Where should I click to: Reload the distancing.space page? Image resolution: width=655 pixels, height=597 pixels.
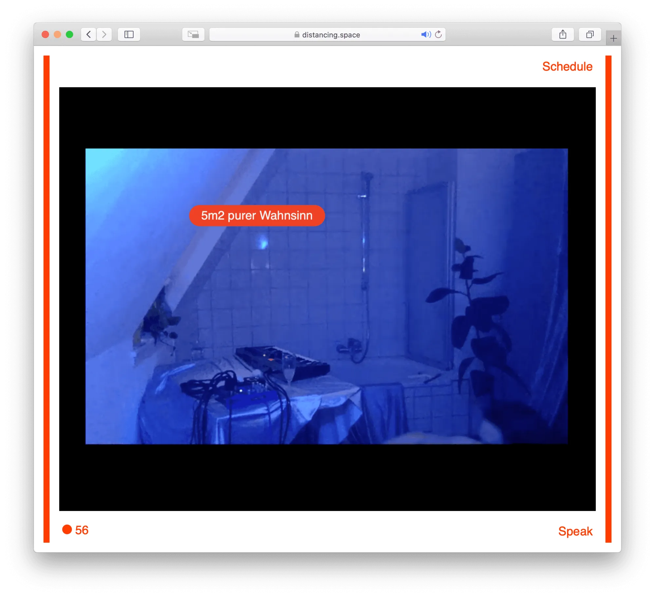coord(439,34)
